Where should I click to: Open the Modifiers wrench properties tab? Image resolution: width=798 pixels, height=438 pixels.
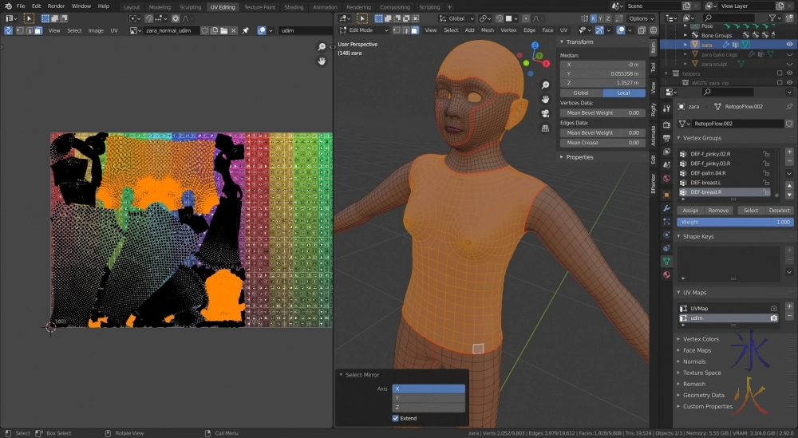pos(666,207)
